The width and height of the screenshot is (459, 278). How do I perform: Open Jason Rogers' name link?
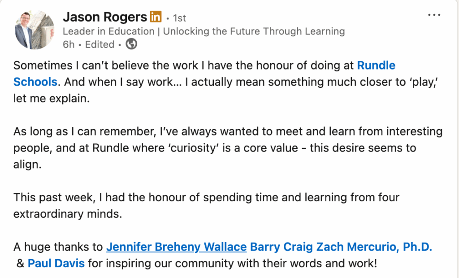[x=105, y=17]
